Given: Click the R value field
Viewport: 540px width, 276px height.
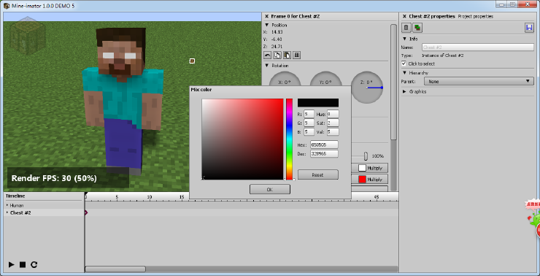Looking at the screenshot, I should pyautogui.click(x=309, y=114).
